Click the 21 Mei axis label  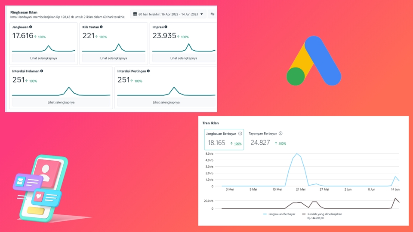(301, 189)
